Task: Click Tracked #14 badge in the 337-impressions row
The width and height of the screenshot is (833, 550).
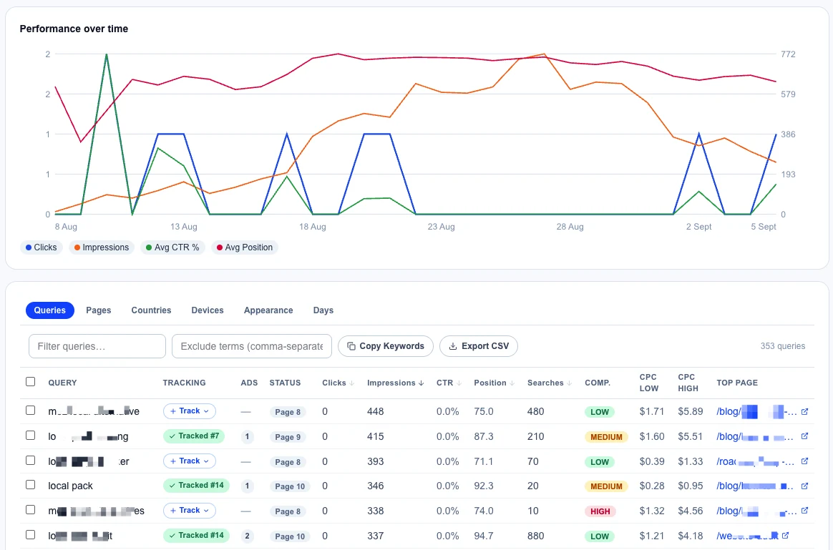Action: click(196, 535)
